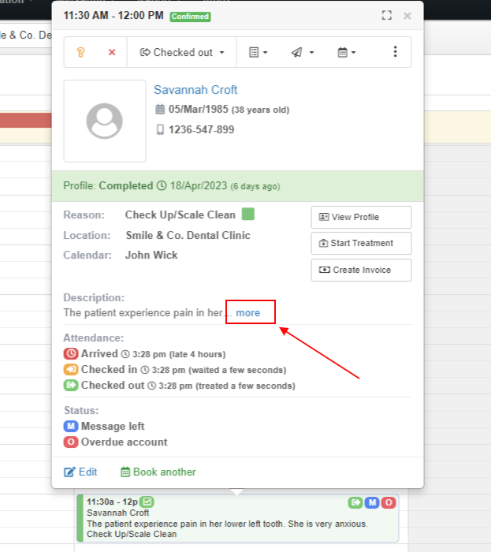Click the Profile Completed 18/Apr/2023 banner
The height and width of the screenshot is (552, 491).
pyautogui.click(x=238, y=186)
